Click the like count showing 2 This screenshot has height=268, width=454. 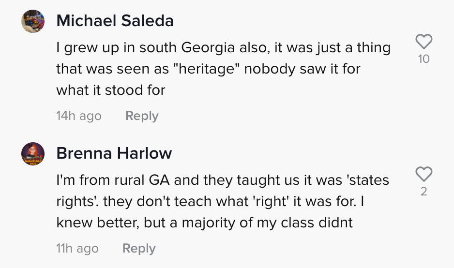coord(424,192)
